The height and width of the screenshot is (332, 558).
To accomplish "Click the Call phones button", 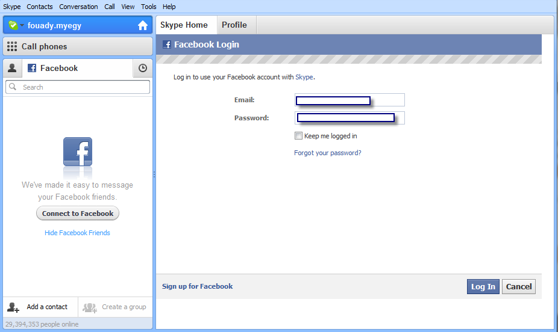I will tap(78, 46).
